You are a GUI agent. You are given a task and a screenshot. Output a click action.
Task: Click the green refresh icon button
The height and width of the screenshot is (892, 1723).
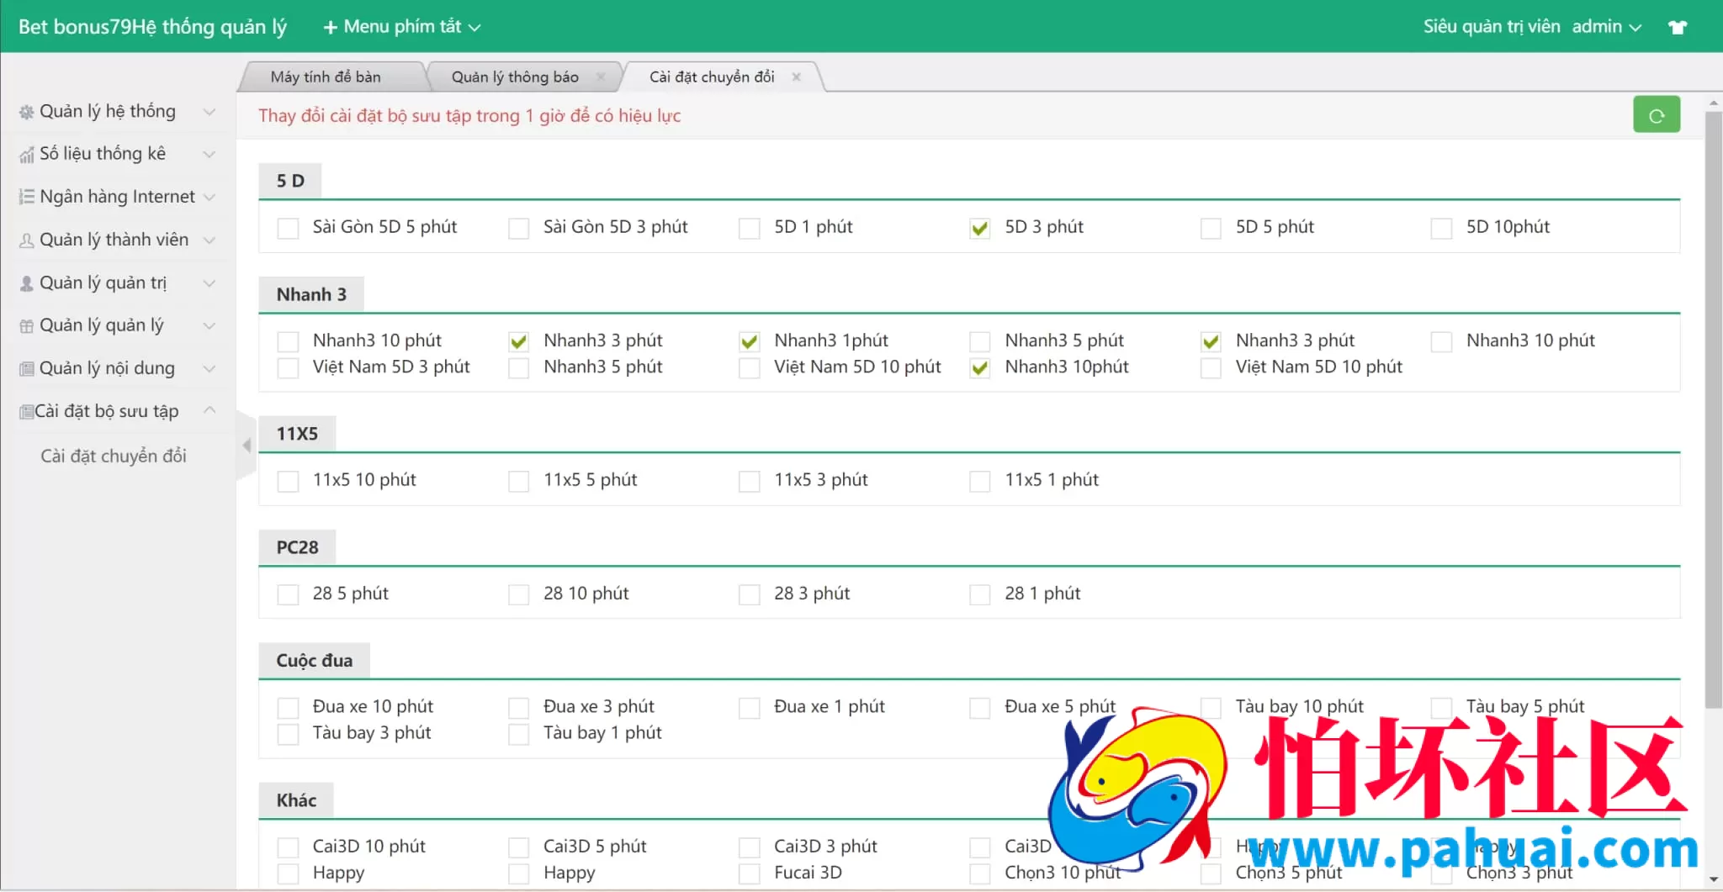(x=1656, y=115)
